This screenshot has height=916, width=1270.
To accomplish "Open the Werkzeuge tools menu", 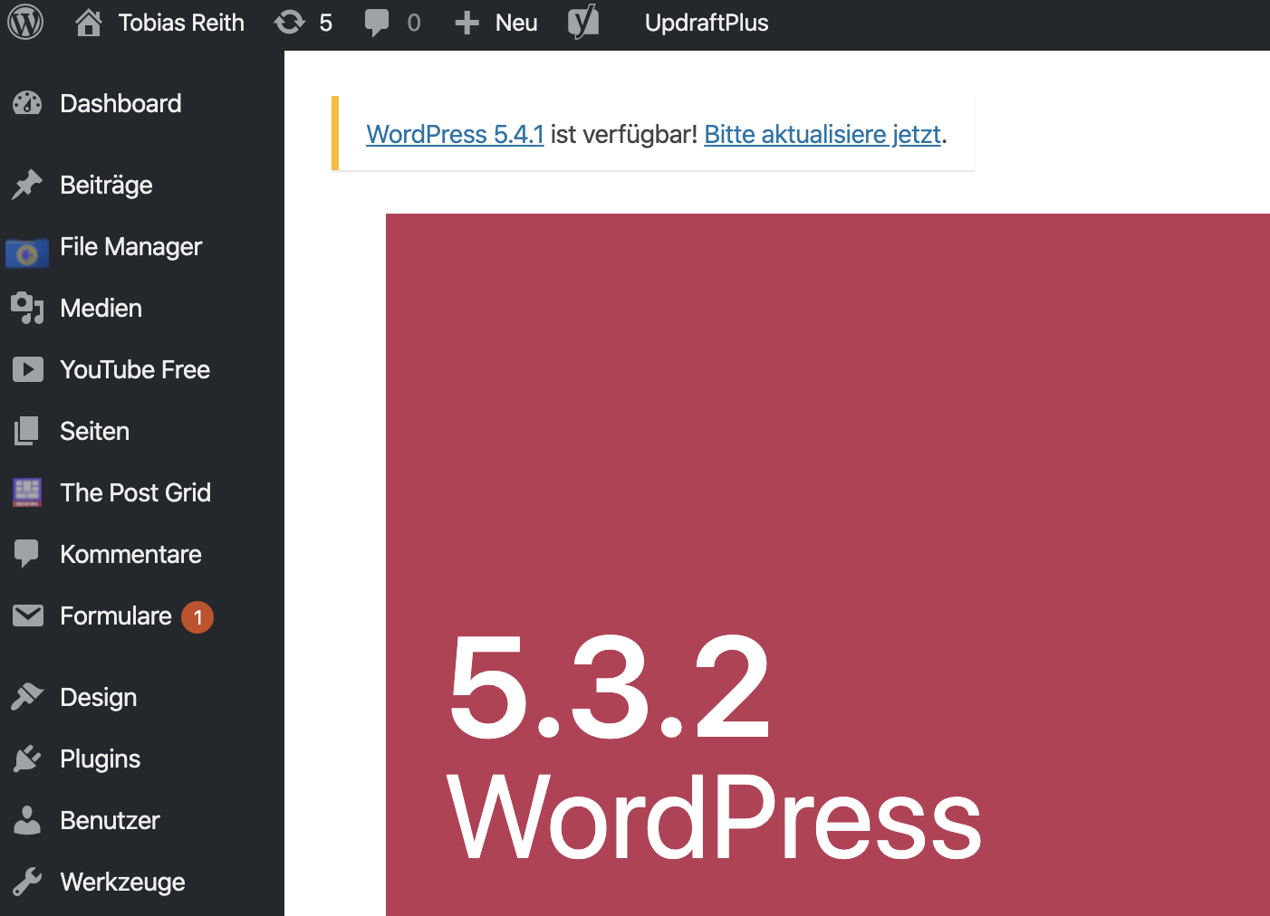I will coord(122,883).
